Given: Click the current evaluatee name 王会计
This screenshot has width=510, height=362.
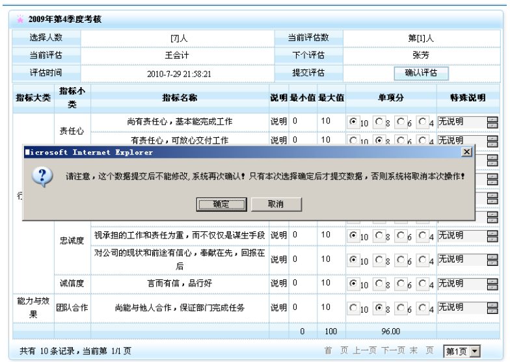Looking at the screenshot, I should [x=177, y=56].
